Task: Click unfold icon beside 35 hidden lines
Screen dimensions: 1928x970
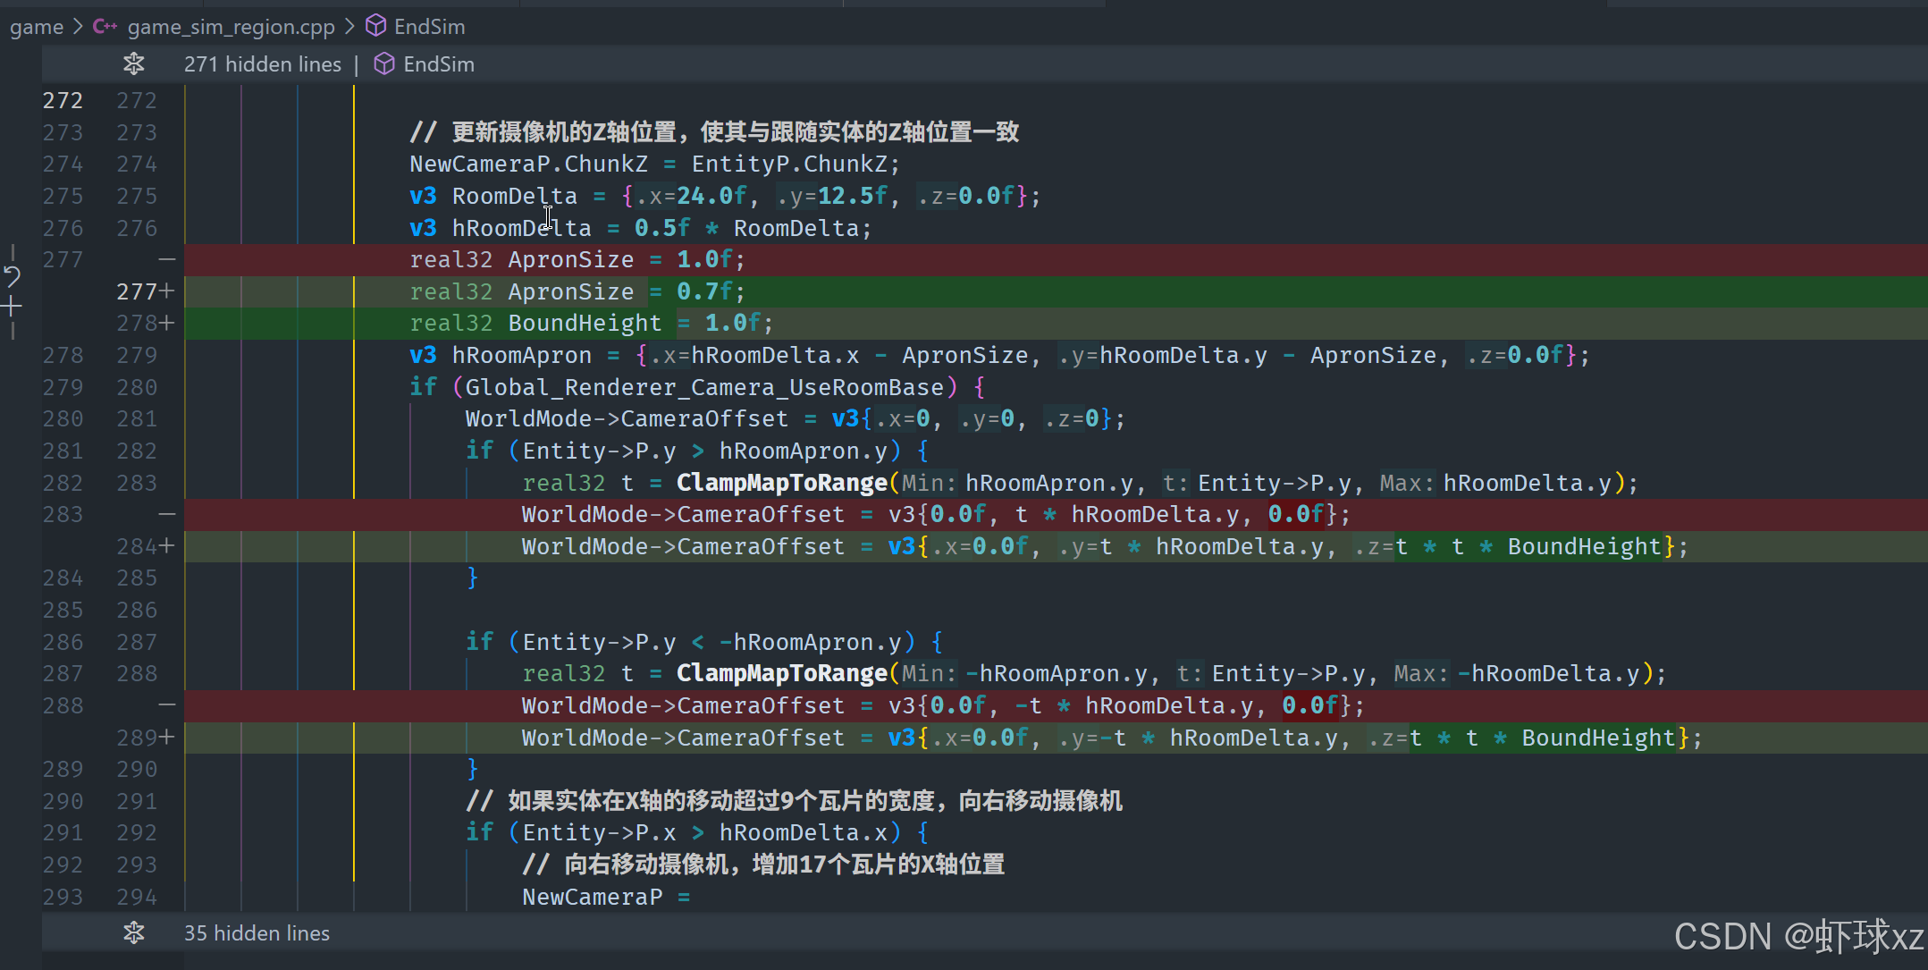Action: (134, 932)
